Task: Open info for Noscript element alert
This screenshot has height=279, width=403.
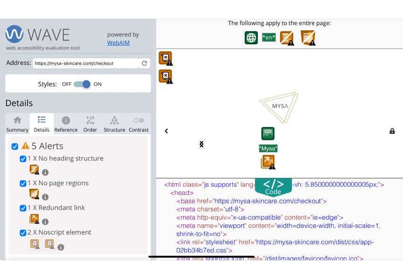Action: tap(61, 247)
